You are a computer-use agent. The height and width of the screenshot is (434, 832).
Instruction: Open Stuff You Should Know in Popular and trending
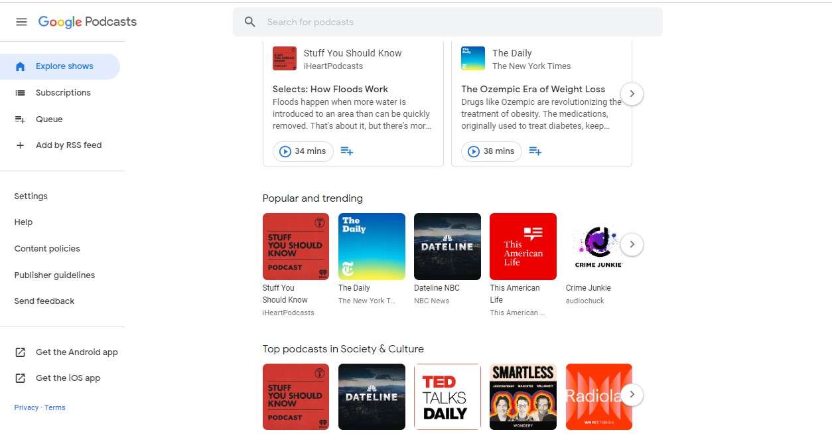pyautogui.click(x=296, y=246)
